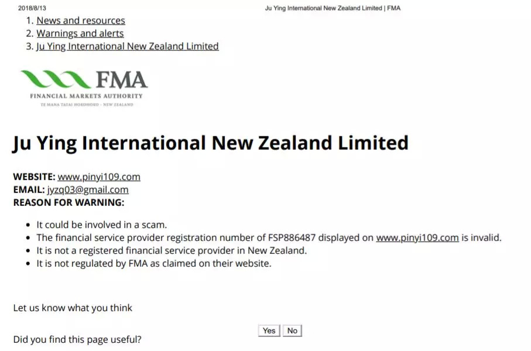The height and width of the screenshot is (351, 531).
Task: Click the 'not a registered financial service provider' bullet
Action: (x=172, y=250)
